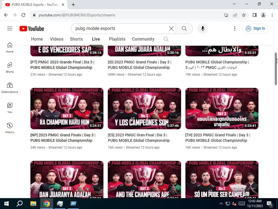The width and height of the screenshot is (278, 209).
Task: Click the page vertical scrollbar thumb
Action: click(x=276, y=69)
